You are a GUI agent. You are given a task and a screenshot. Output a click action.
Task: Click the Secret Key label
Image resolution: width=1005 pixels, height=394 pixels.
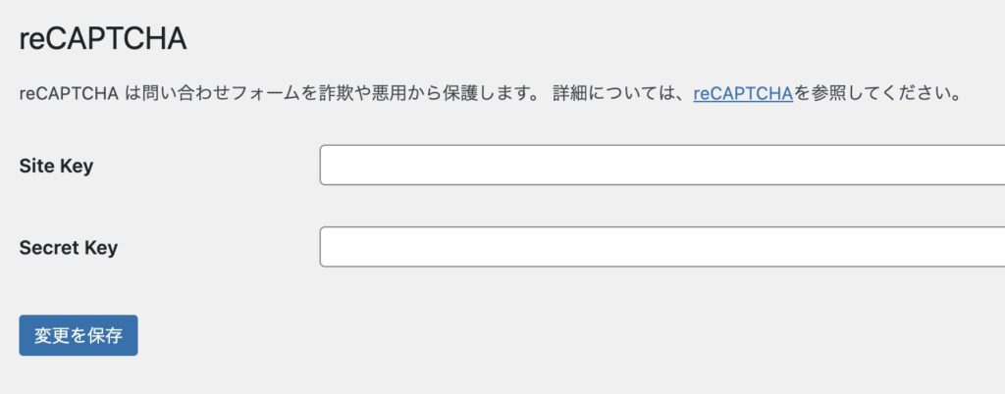click(x=68, y=248)
